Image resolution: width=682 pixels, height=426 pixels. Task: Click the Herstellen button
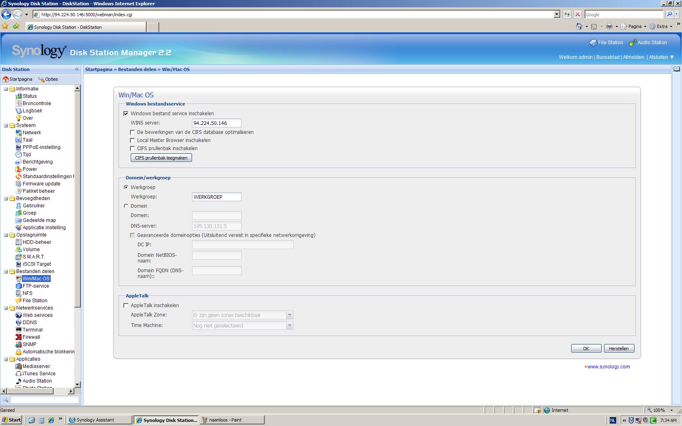tap(619, 349)
